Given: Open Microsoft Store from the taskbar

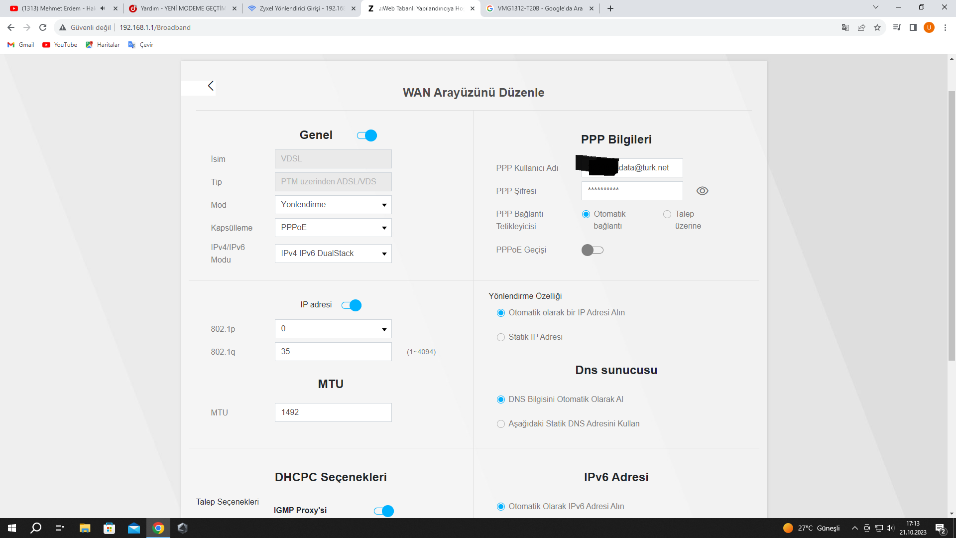Looking at the screenshot, I should 109,528.
